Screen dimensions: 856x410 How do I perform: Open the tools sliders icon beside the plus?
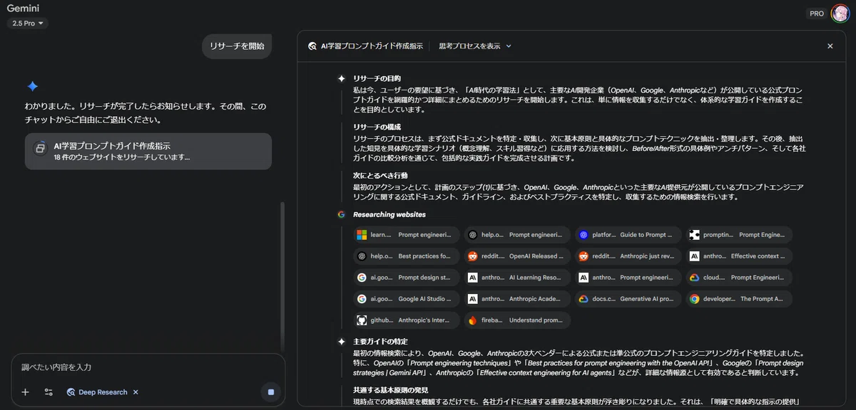(x=49, y=392)
